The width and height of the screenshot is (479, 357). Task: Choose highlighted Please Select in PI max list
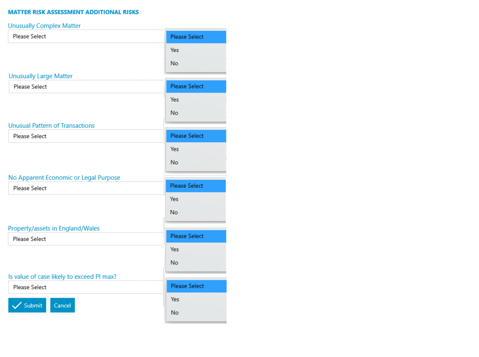coord(196,286)
